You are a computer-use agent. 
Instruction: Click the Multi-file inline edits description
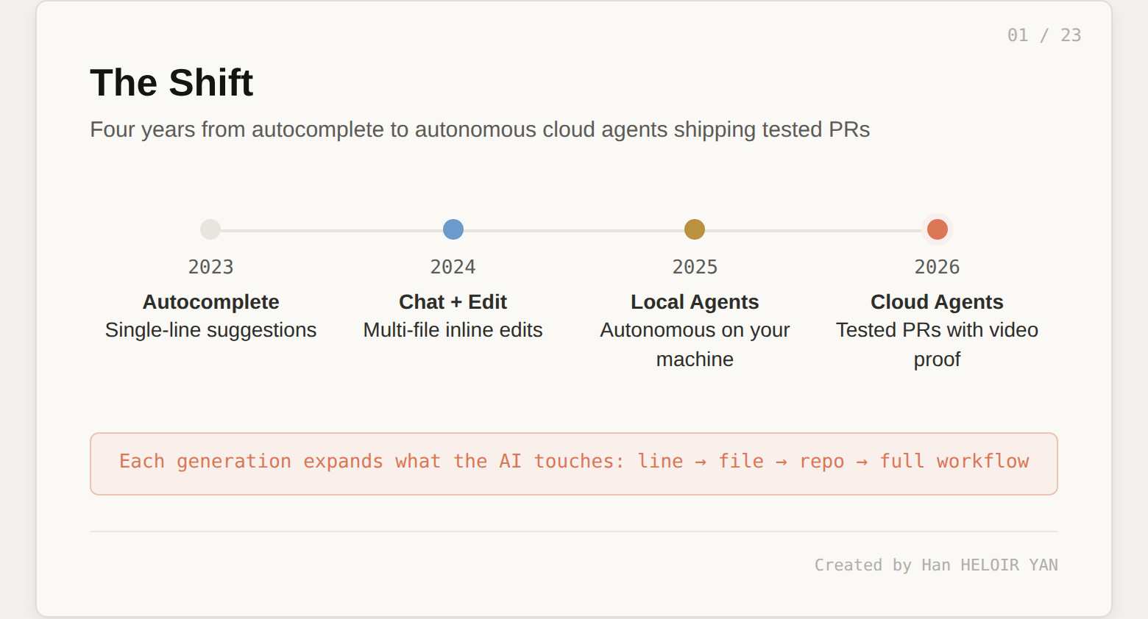453,330
